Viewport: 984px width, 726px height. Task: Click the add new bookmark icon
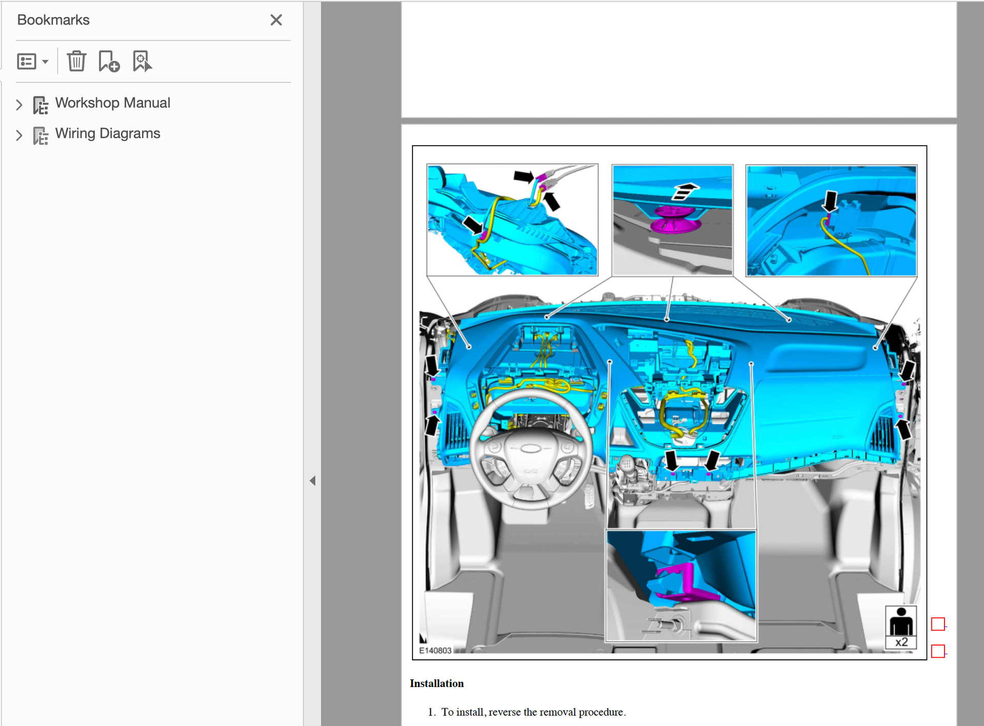coord(109,62)
